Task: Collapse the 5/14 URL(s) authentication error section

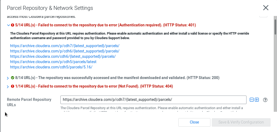Action: point(8,25)
